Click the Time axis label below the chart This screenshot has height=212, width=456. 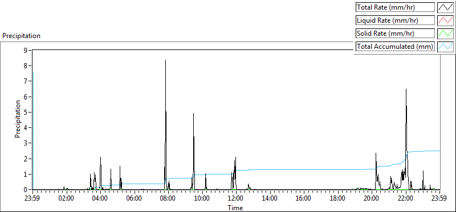click(235, 208)
